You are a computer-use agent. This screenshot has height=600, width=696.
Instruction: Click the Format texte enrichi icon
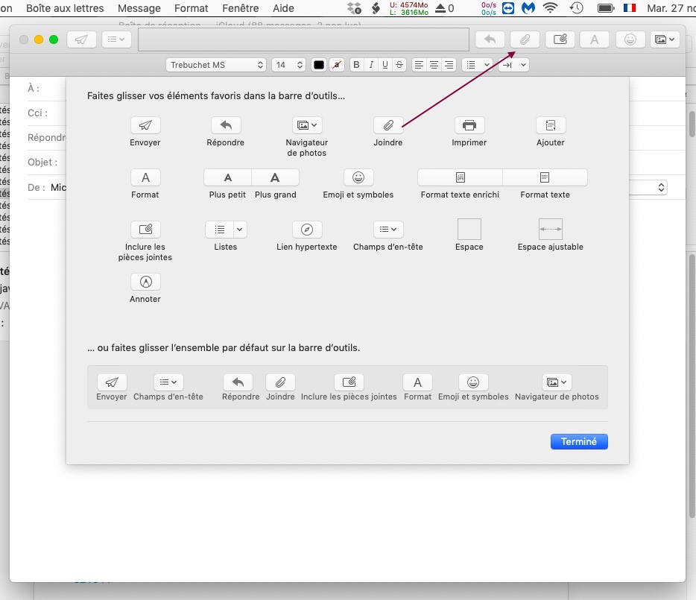pyautogui.click(x=461, y=177)
